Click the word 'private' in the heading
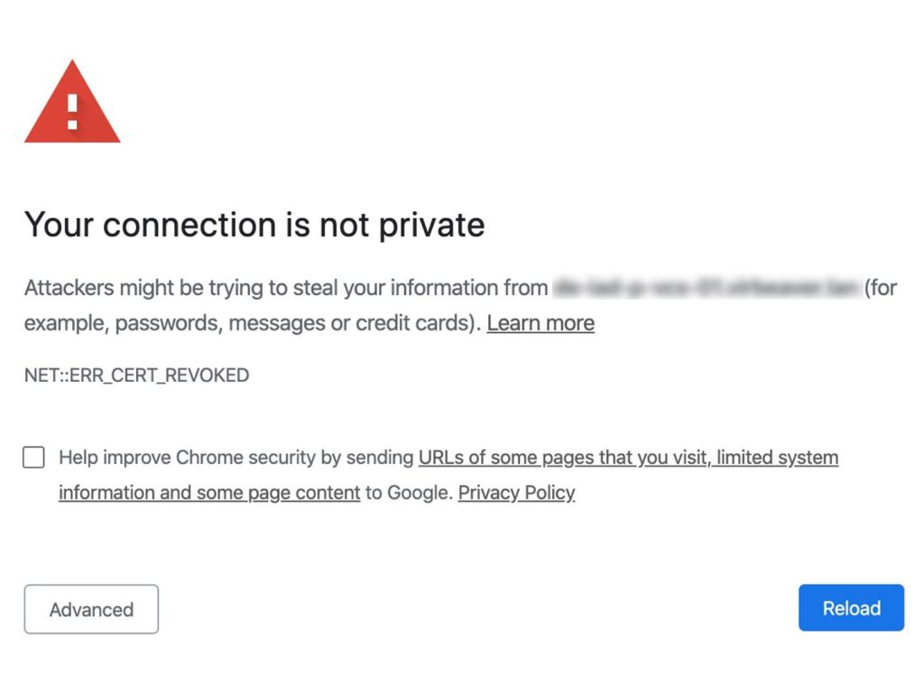Image resolution: width=924 pixels, height=693 pixels. (431, 226)
